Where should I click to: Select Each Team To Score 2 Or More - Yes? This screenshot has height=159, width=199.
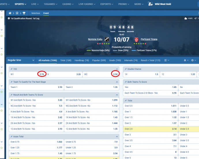click(151, 93)
